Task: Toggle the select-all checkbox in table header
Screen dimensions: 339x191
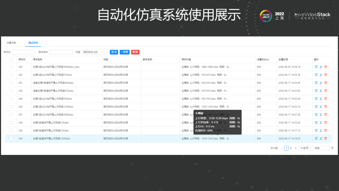Action: pyautogui.click(x=11, y=59)
